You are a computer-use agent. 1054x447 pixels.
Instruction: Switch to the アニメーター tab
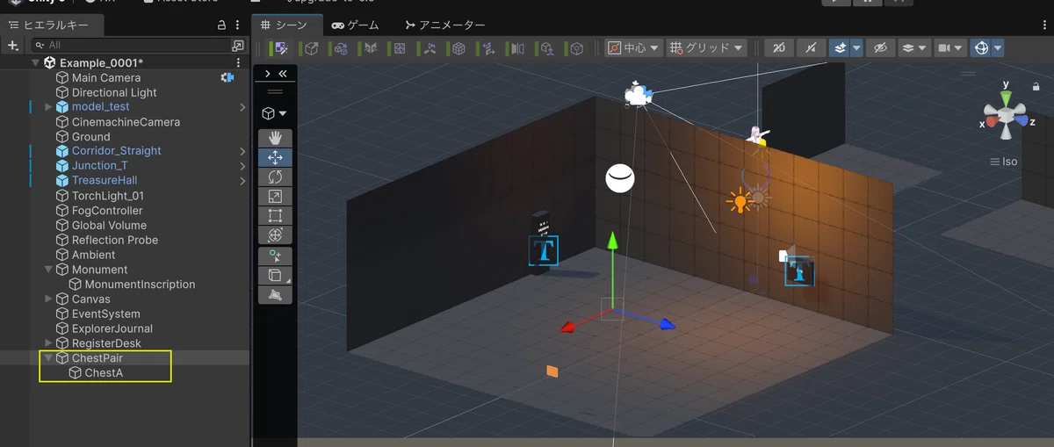[x=445, y=25]
